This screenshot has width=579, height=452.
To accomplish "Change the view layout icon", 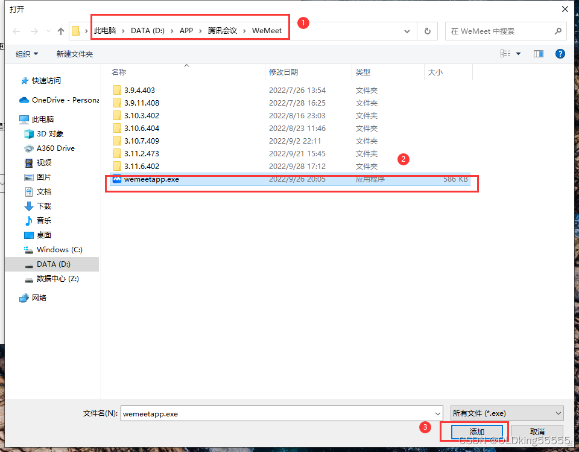I will (x=505, y=54).
